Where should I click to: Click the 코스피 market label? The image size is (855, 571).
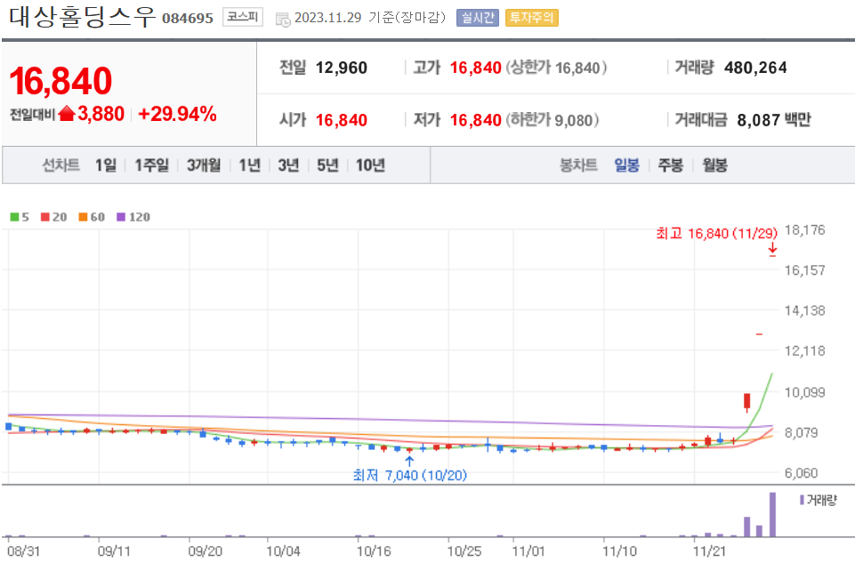pyautogui.click(x=243, y=18)
